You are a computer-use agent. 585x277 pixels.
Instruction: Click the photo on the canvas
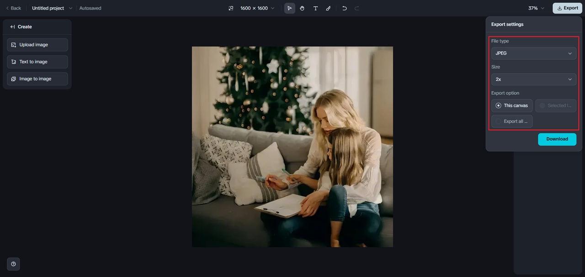(x=292, y=146)
